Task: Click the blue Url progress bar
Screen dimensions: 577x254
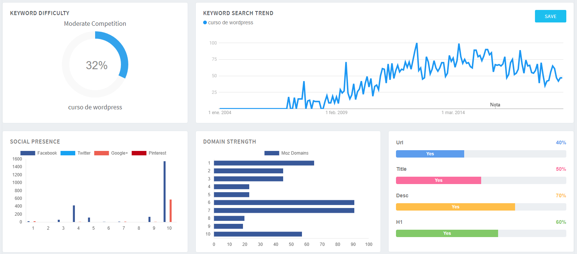Action: coord(430,154)
